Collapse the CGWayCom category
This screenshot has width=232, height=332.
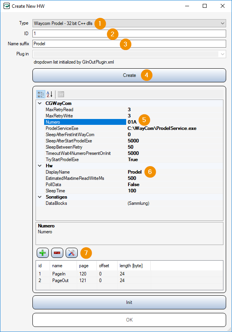(40, 103)
